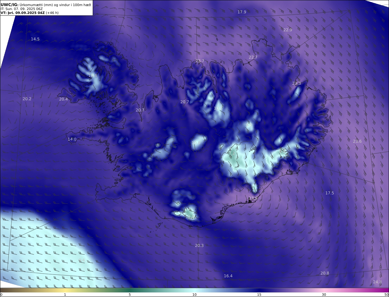Click the 20.4 value label on the map
This screenshot has height=297, width=389.
click(x=64, y=99)
